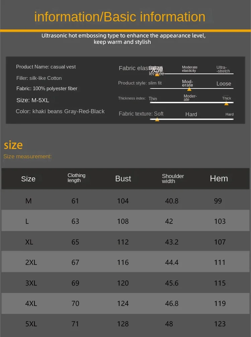Select the 5XL size row label
The width and height of the screenshot is (251, 337).
[x=31, y=324]
